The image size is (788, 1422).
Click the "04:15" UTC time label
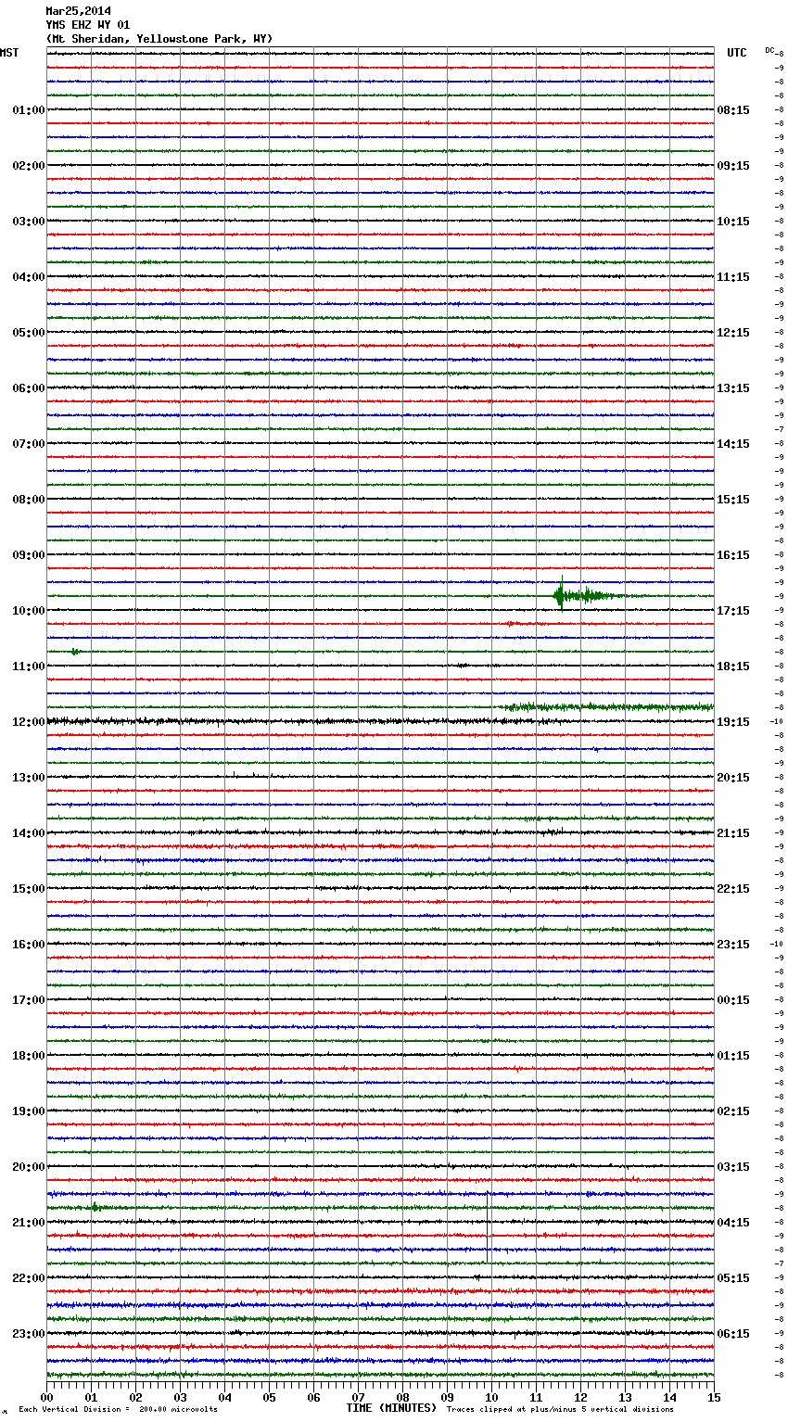pyautogui.click(x=733, y=1223)
